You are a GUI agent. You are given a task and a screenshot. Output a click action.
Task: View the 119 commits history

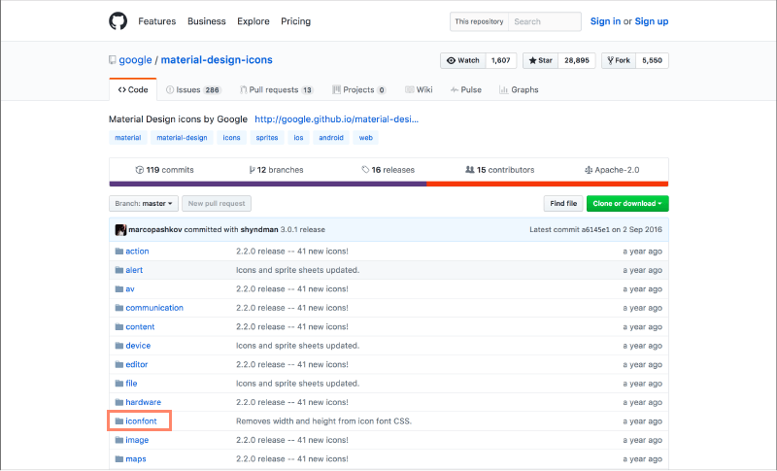[x=164, y=170]
